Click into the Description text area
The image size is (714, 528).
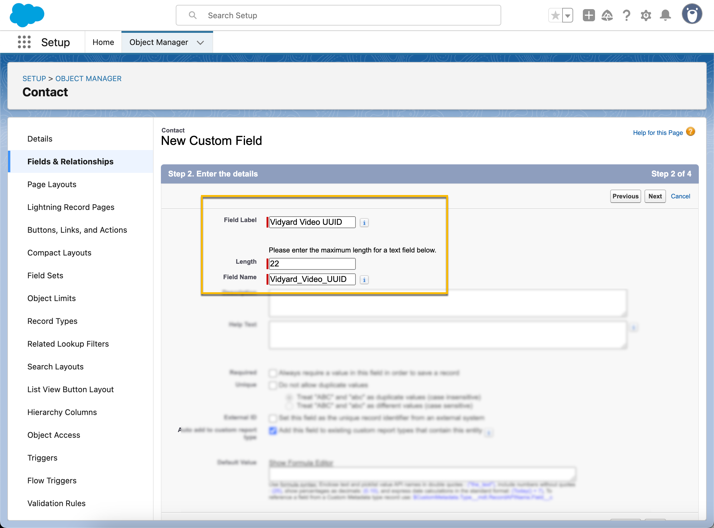[x=447, y=303]
